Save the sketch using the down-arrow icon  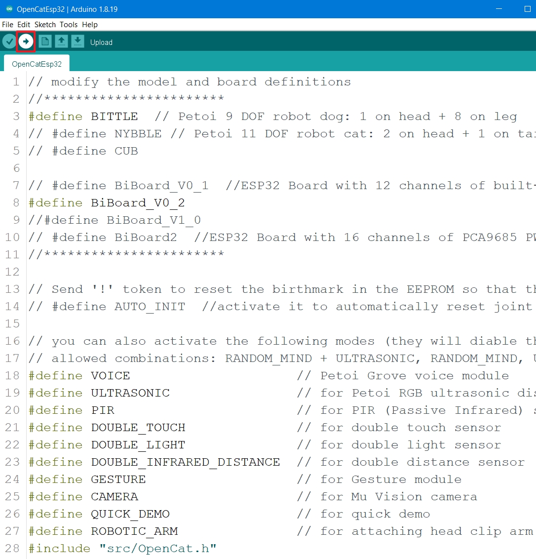[77, 41]
